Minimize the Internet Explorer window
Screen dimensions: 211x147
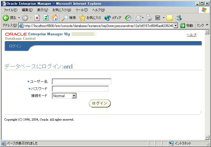pos(197,4)
